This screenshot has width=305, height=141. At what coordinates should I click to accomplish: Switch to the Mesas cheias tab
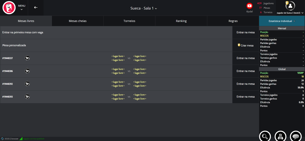[x=77, y=21]
